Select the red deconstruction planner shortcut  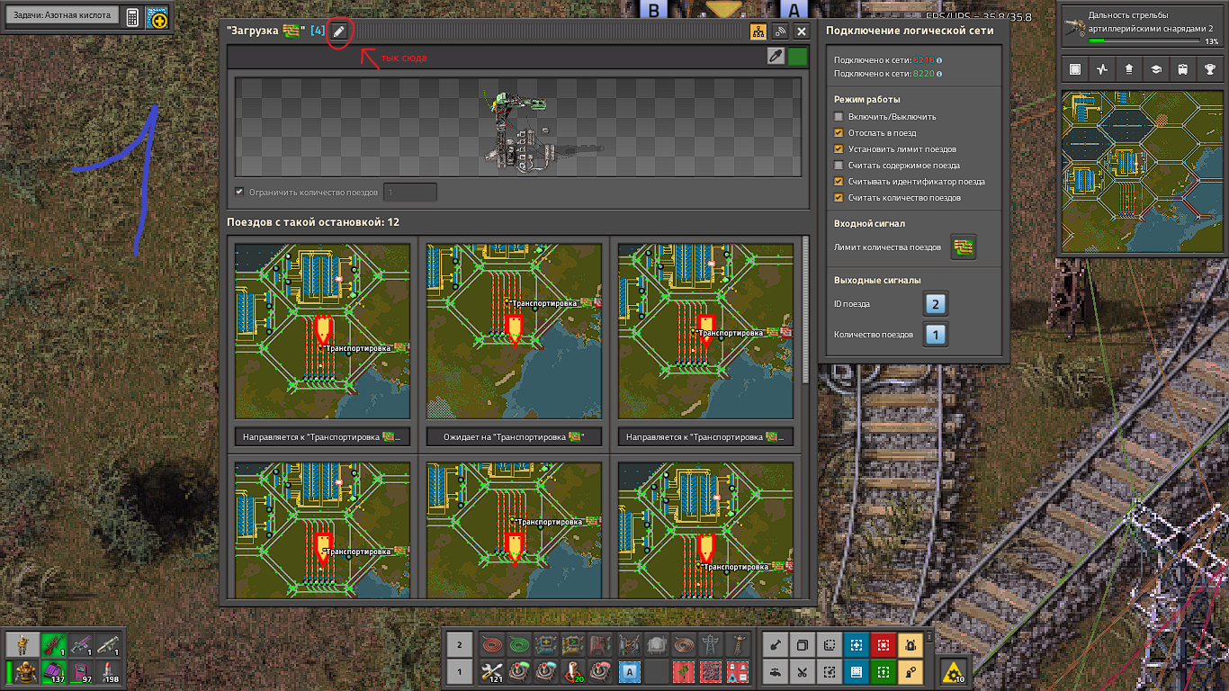click(884, 645)
